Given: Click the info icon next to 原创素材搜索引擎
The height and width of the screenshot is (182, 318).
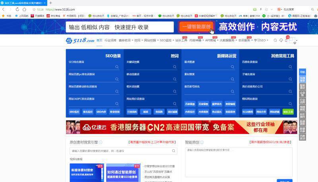Looking at the screenshot, I should pos(101,142).
